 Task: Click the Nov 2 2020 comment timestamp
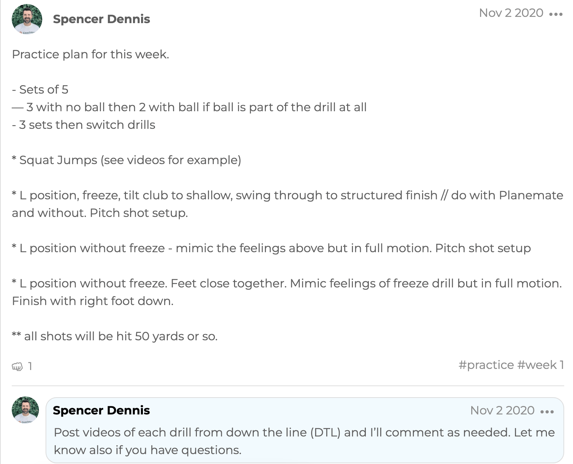(502, 410)
